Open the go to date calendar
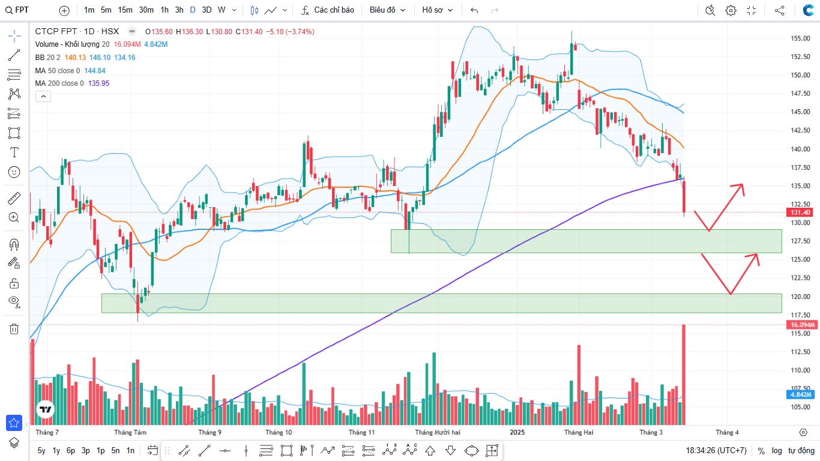 point(152,450)
